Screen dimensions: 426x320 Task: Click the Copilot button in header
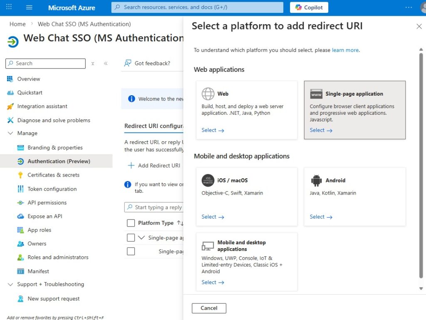(309, 7)
